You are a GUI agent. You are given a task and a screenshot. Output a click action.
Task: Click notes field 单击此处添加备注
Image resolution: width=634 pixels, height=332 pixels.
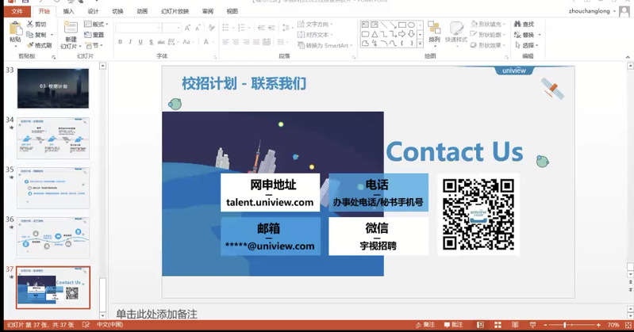pyautogui.click(x=156, y=314)
